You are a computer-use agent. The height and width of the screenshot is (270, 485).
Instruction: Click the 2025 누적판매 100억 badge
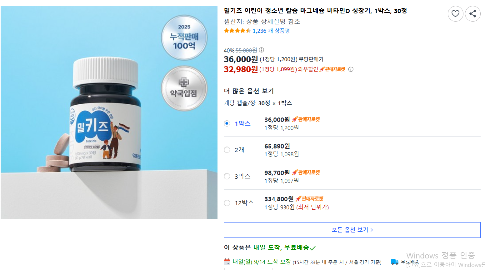pos(184,38)
